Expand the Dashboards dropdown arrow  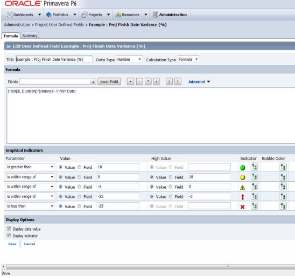pos(39,15)
